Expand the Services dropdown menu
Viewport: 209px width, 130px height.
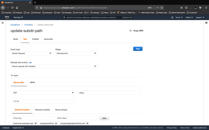(18, 17)
